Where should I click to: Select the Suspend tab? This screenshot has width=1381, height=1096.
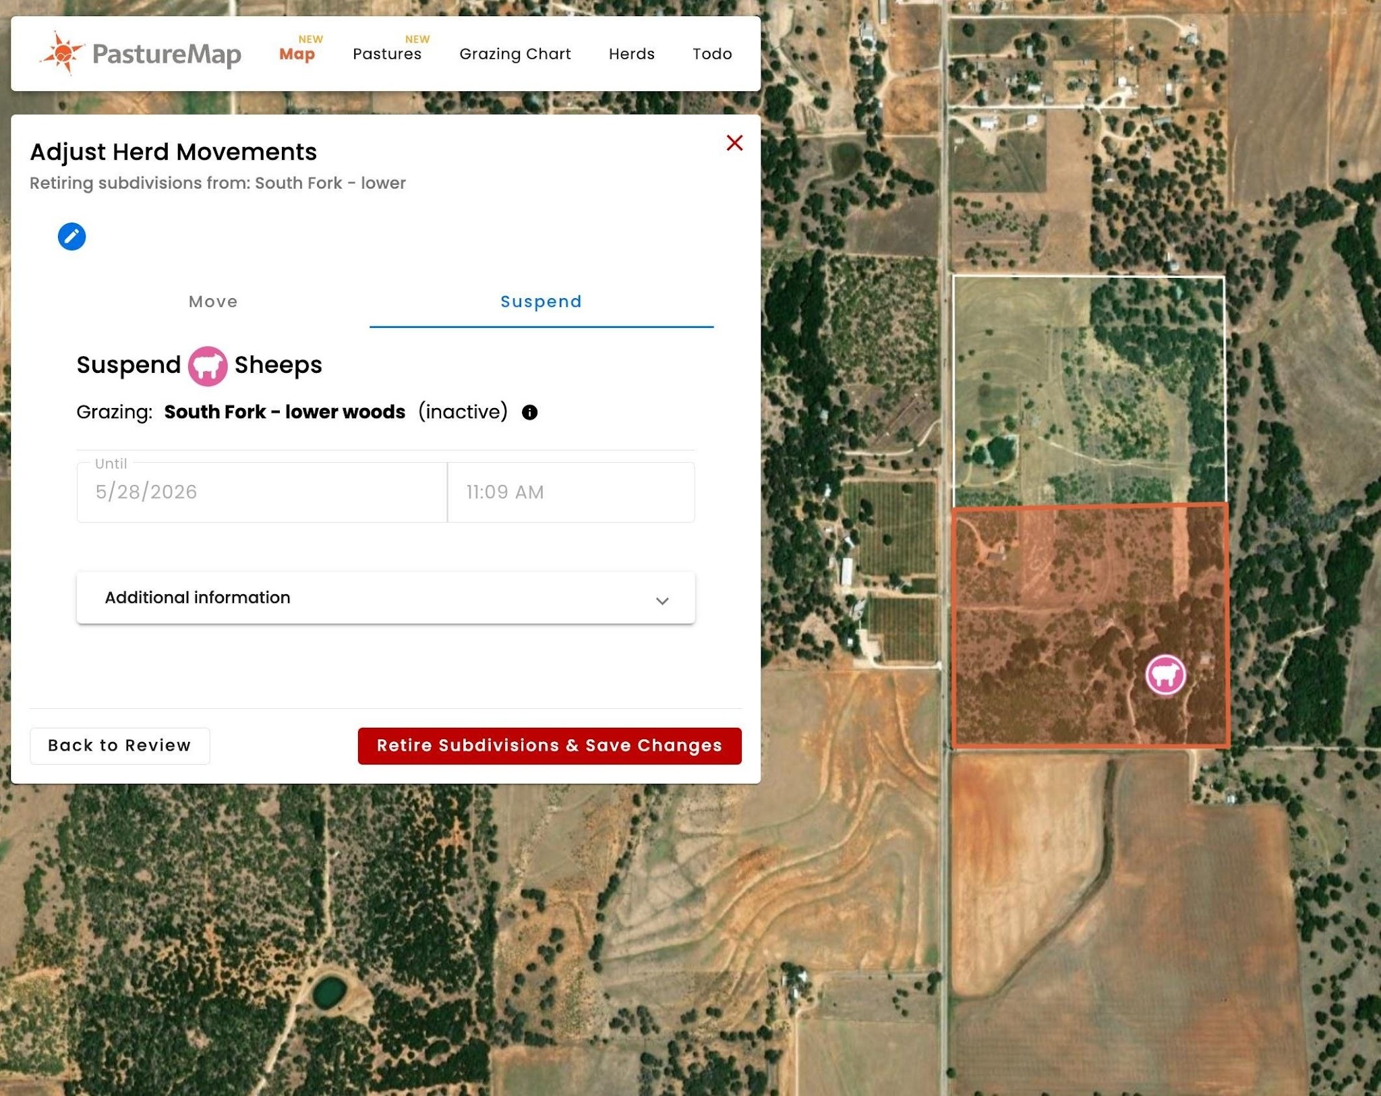point(541,301)
